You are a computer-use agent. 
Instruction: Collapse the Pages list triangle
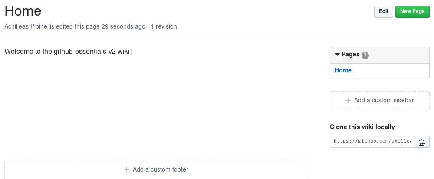[x=337, y=55]
